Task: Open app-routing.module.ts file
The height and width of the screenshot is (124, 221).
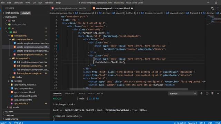Action: (x=25, y=85)
